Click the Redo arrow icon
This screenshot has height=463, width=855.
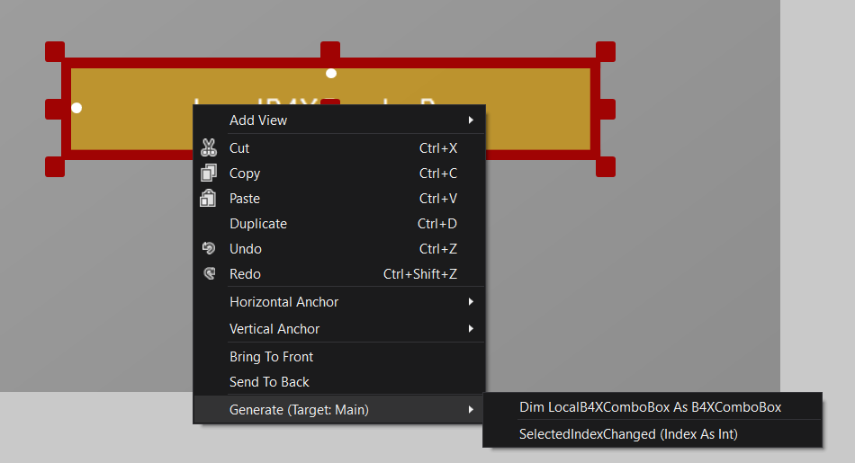209,274
